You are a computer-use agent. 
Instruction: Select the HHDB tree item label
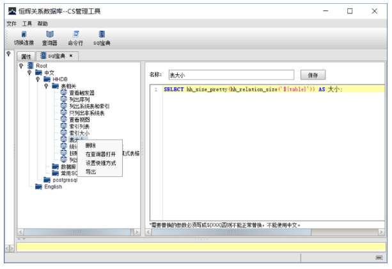pyautogui.click(x=60, y=79)
